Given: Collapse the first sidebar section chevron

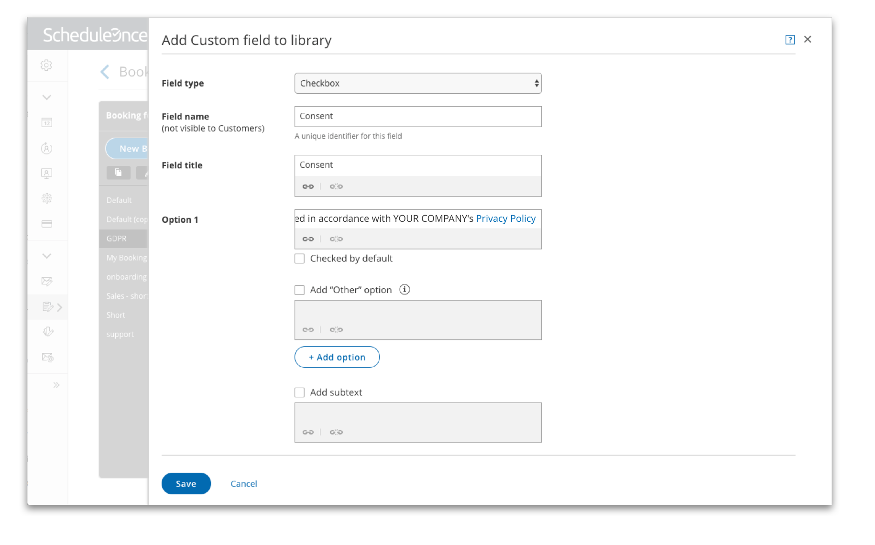Looking at the screenshot, I should [47, 98].
